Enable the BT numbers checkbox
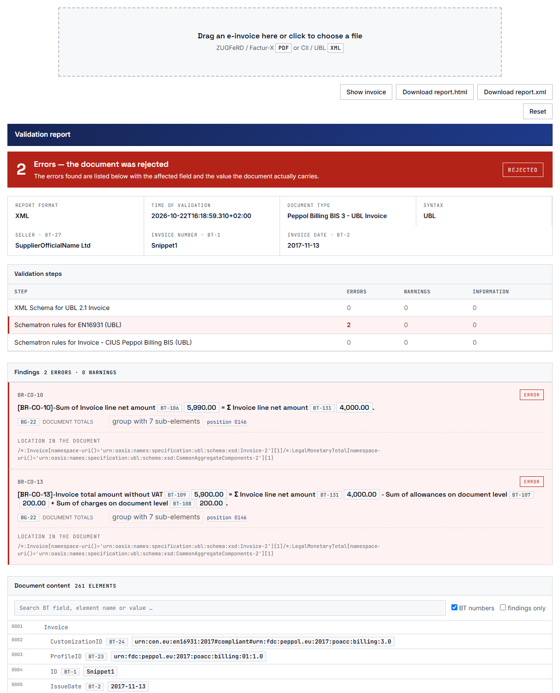The image size is (560, 693). tap(454, 608)
